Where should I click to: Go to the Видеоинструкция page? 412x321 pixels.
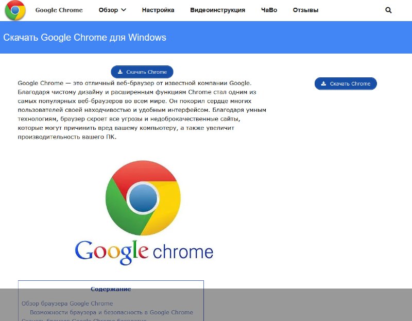pyautogui.click(x=217, y=10)
